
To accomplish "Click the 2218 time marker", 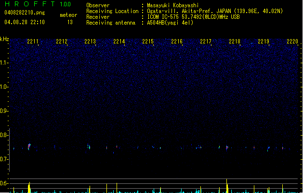I will [235, 41].
